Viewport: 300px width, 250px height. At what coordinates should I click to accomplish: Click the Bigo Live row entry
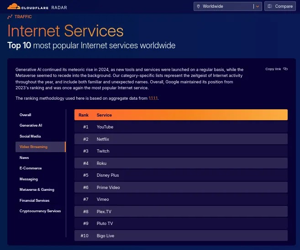tap(181, 236)
